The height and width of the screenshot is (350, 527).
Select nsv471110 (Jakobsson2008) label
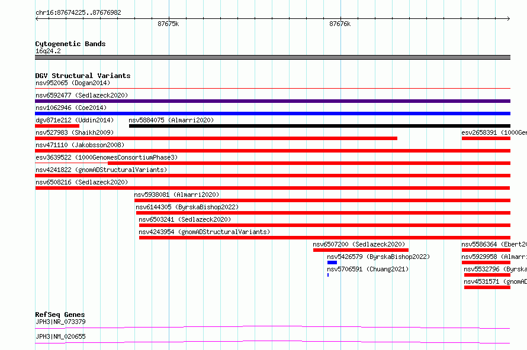tap(80, 145)
